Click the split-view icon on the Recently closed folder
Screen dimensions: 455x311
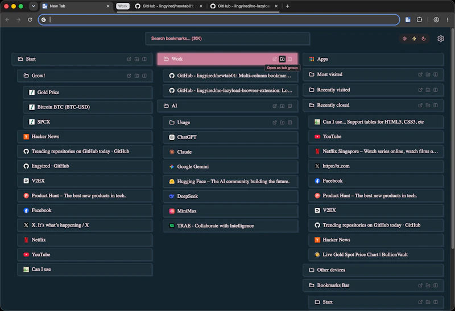click(436, 105)
